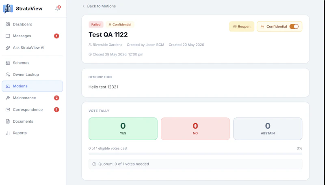Click the Failed status tag
Image resolution: width=325 pixels, height=185 pixels.
(x=96, y=25)
